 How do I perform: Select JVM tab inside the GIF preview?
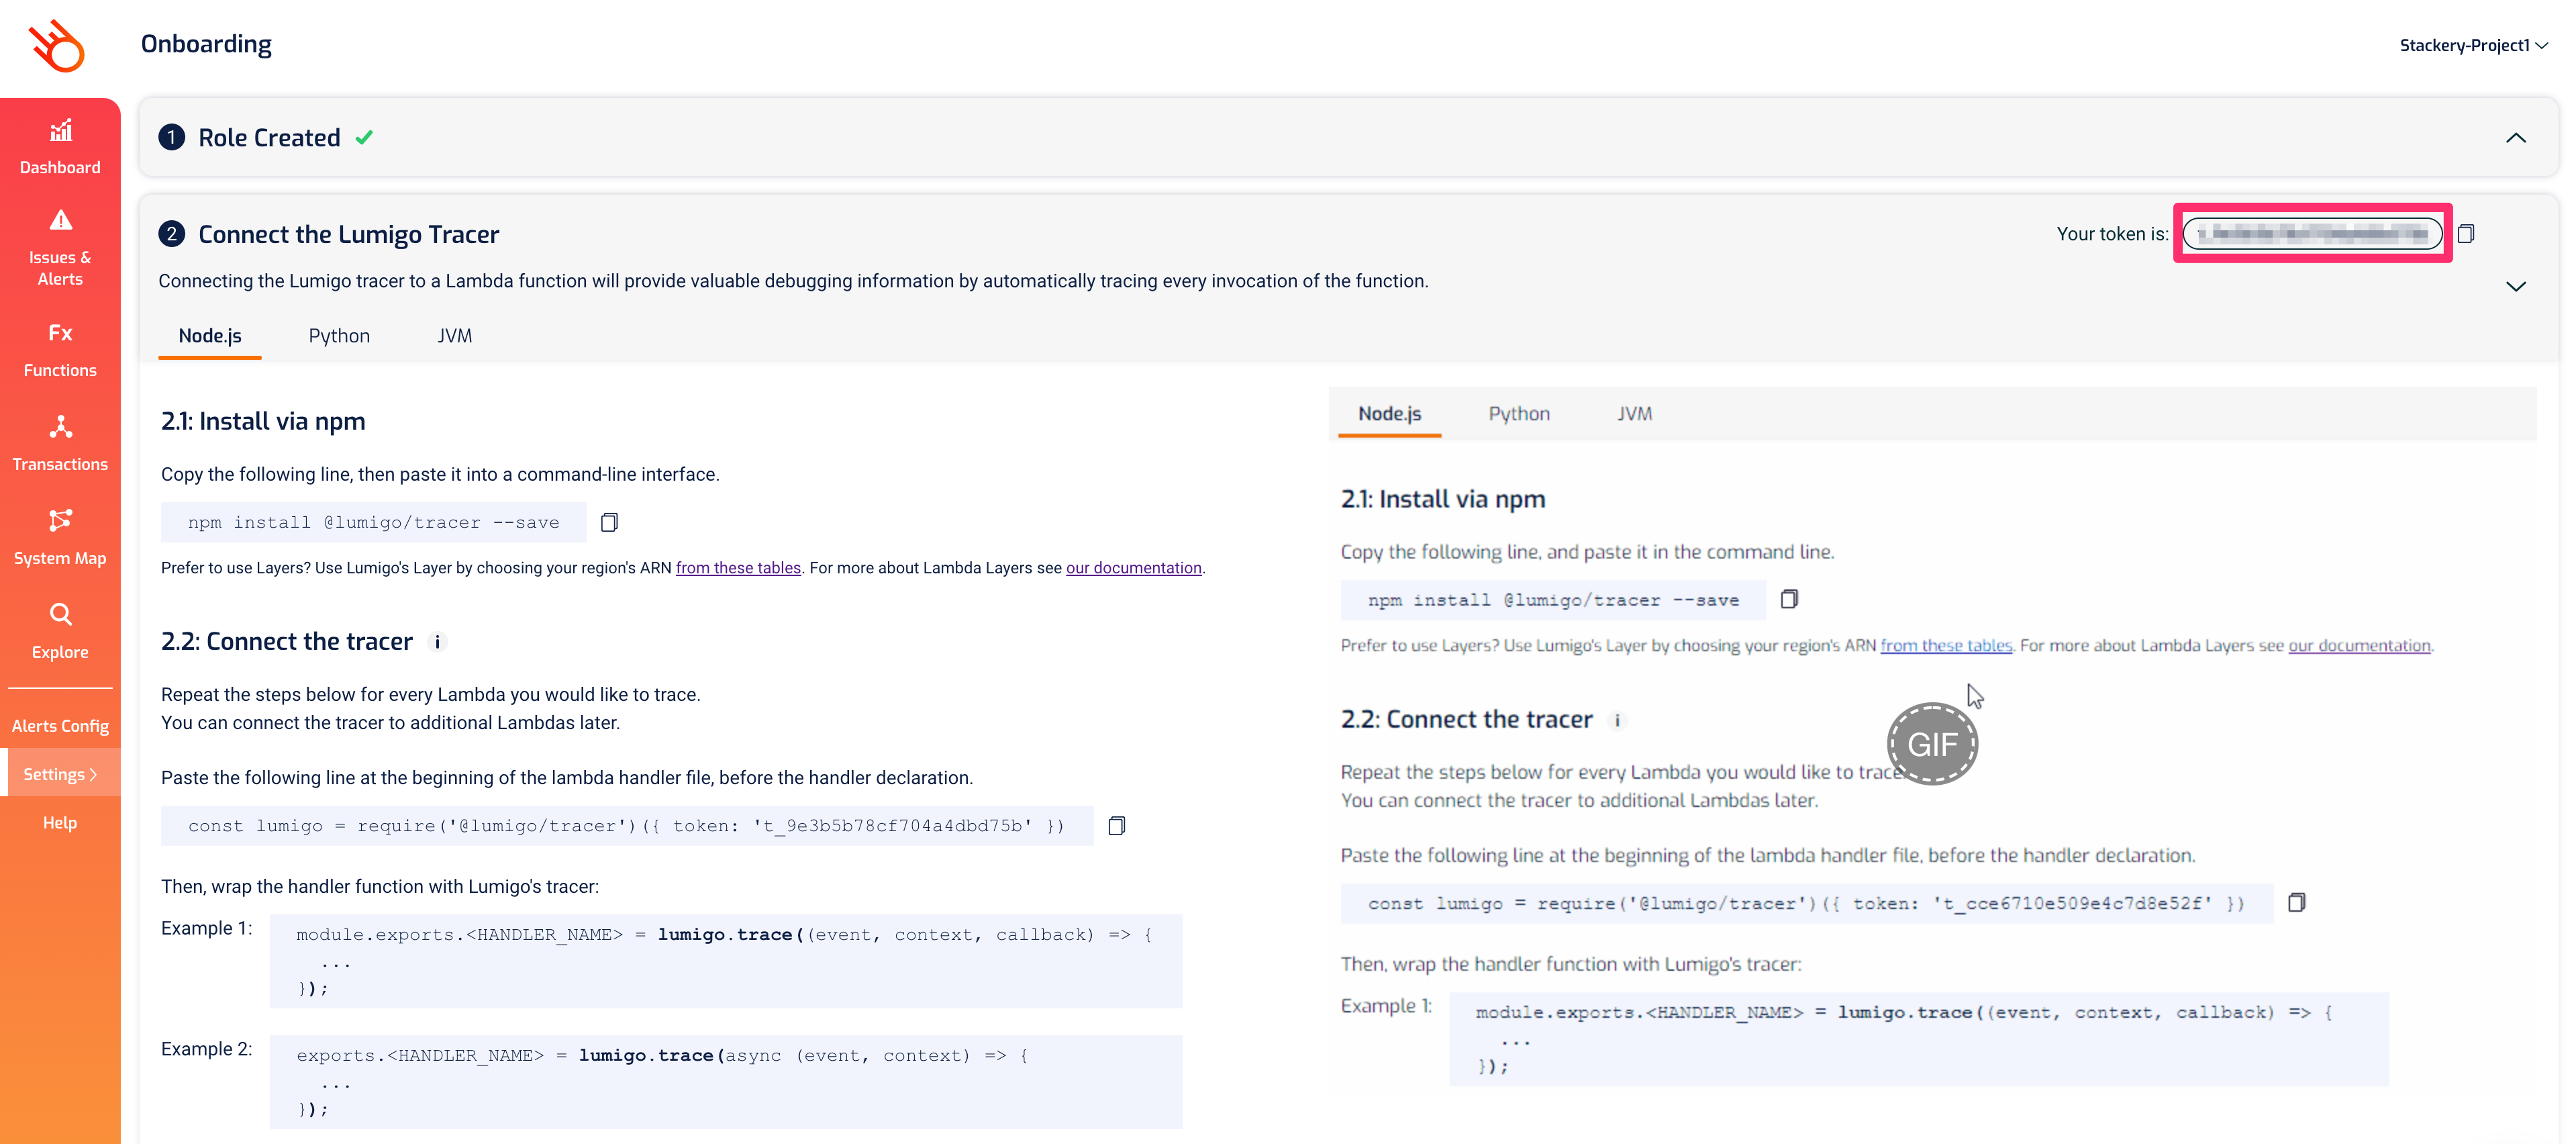[1635, 415]
